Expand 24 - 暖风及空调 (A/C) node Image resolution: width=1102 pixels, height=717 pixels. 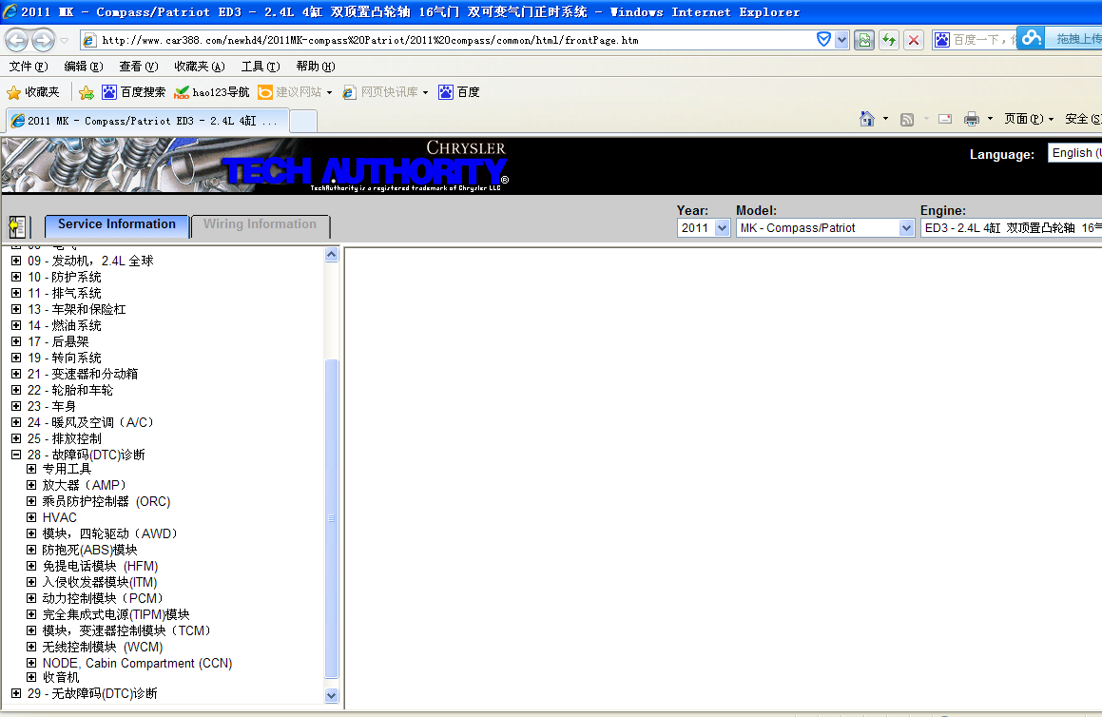click(16, 422)
